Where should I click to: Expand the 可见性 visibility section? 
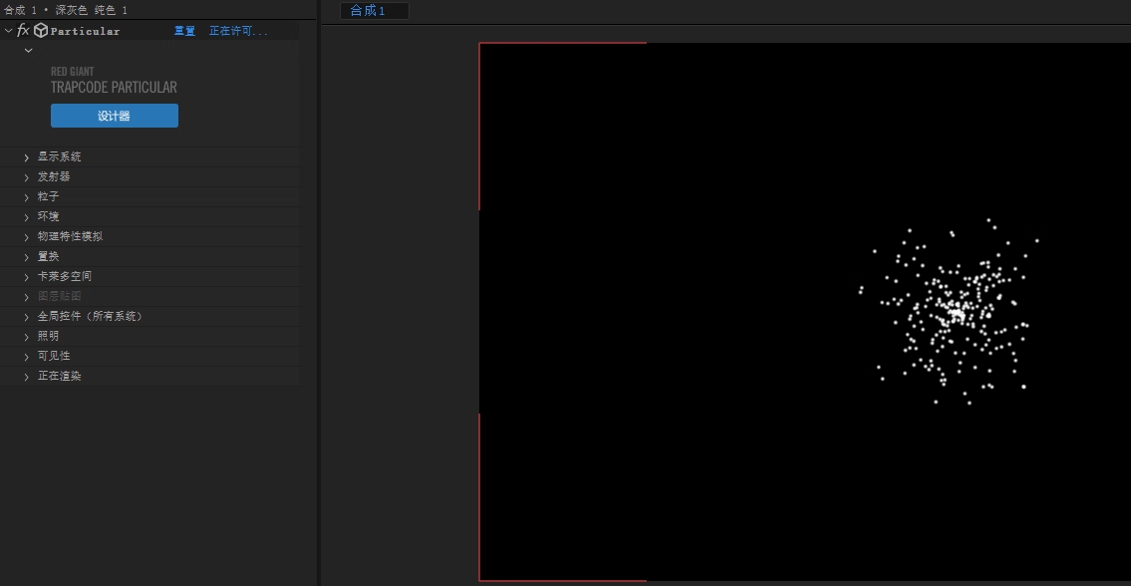[27, 357]
